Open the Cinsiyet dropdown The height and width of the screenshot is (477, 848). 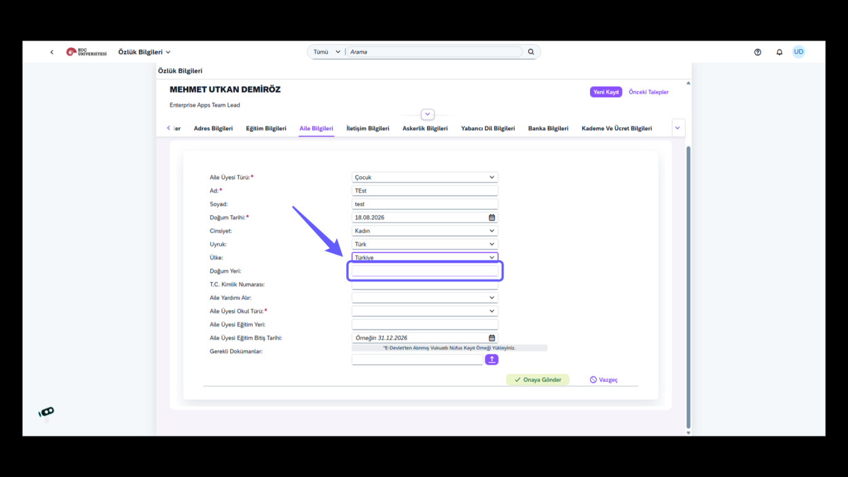(425, 231)
